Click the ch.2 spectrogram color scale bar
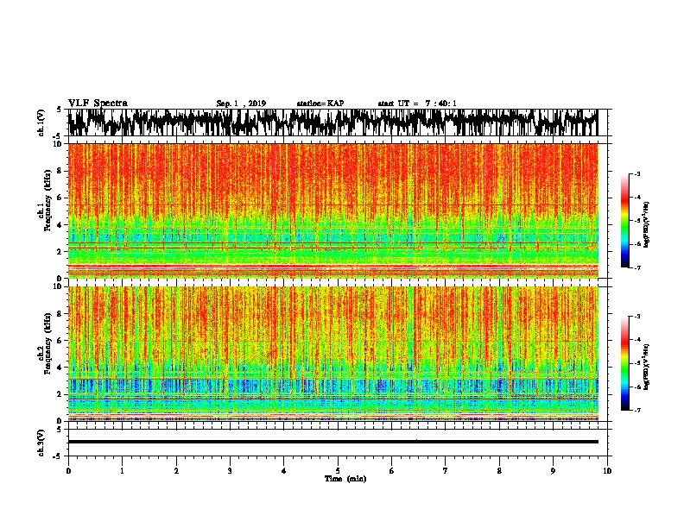684x528 pixels. (x=624, y=363)
